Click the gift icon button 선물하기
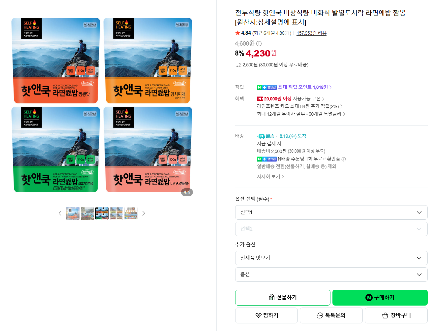Screen dimensions: 436x331 tap(283, 298)
